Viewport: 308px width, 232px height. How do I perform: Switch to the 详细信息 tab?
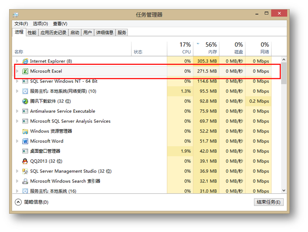pos(105,33)
